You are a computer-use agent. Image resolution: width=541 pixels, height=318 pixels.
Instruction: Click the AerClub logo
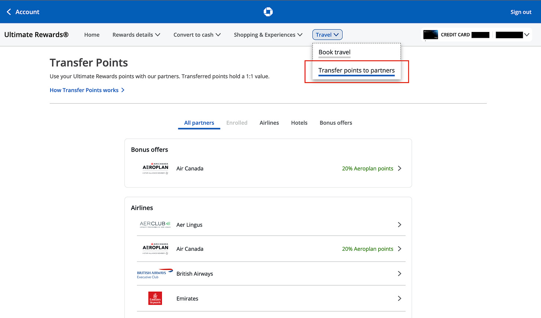(x=155, y=224)
